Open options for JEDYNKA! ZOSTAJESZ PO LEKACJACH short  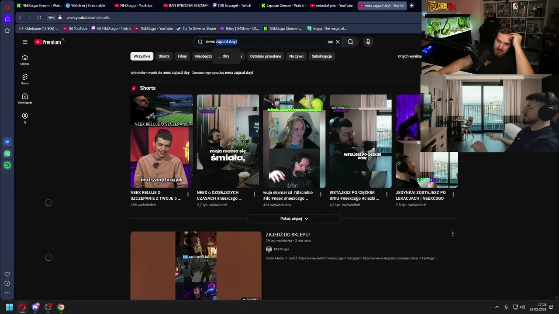pyautogui.click(x=453, y=195)
